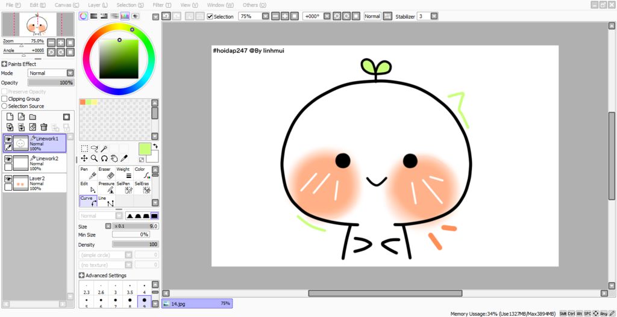The image size is (617, 317).
Task: Open the Layer menu
Action: click(x=98, y=5)
